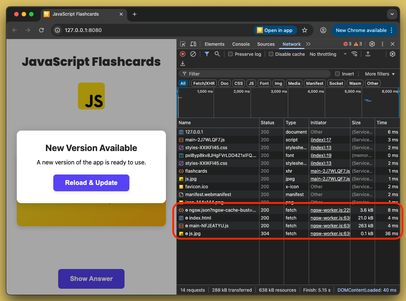
Task: Select the main-NFJEATYU.js request row
Action: point(288,225)
